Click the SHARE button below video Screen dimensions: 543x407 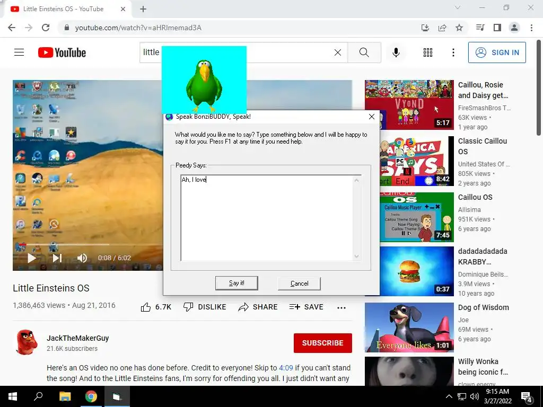258,307
